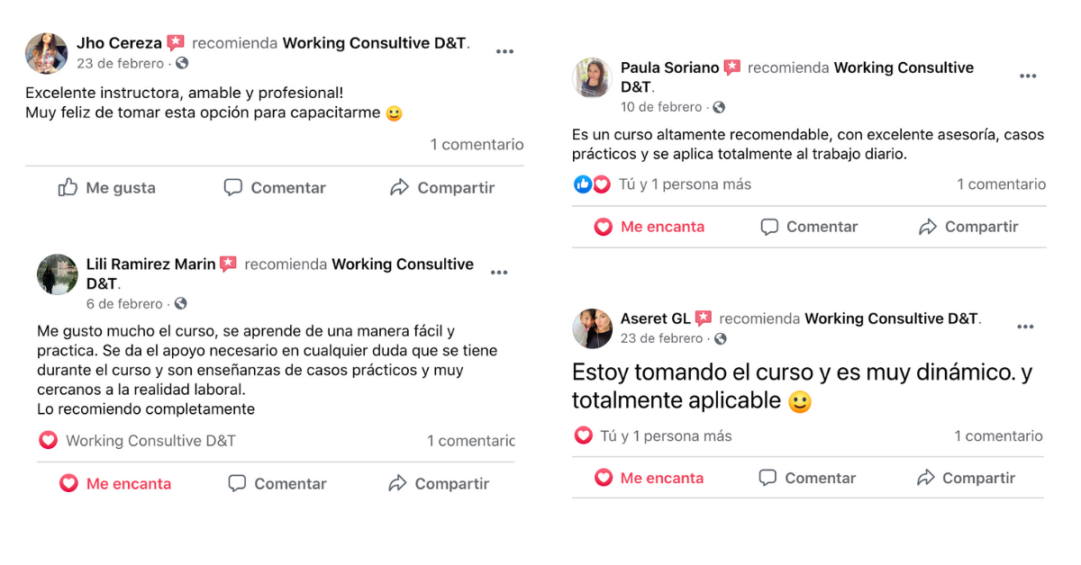Like Jho Cereza's recommendation with Me gusta

click(107, 187)
